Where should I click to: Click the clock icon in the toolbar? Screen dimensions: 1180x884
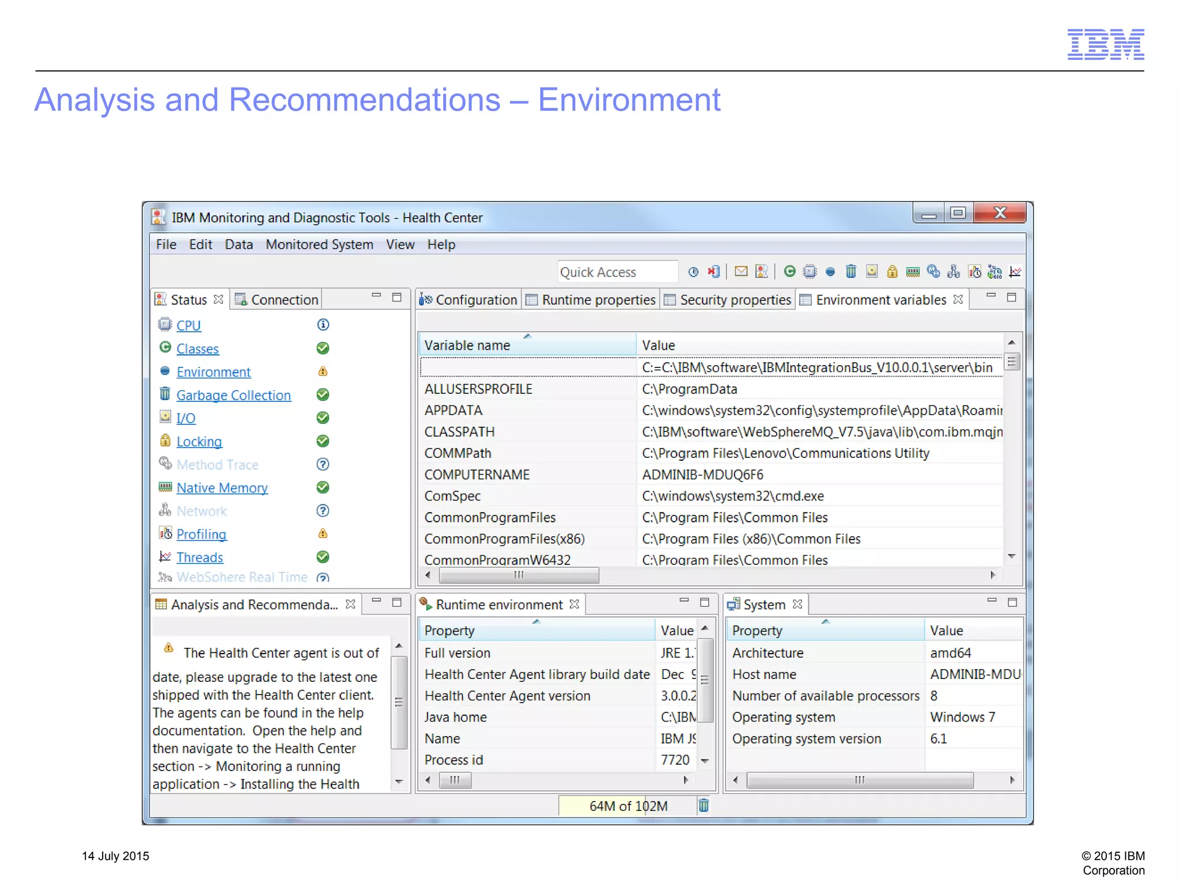pos(693,272)
